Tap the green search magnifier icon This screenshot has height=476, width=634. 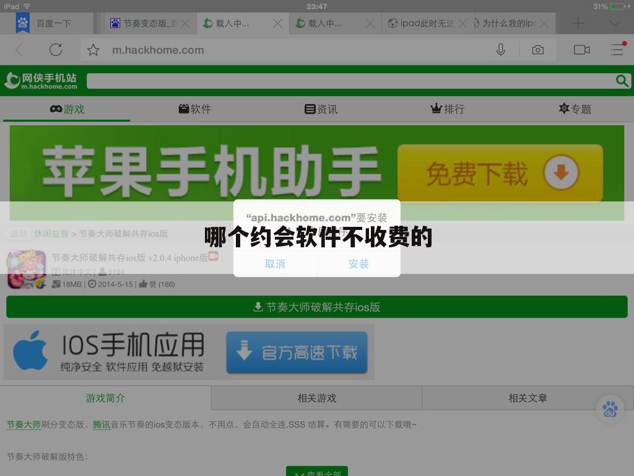coord(622,81)
